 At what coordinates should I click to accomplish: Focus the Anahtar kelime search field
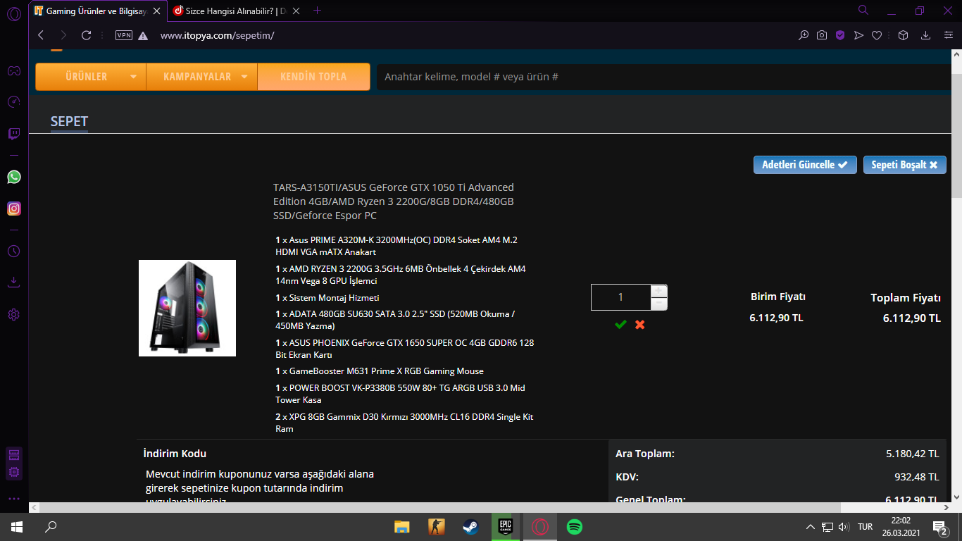664,77
